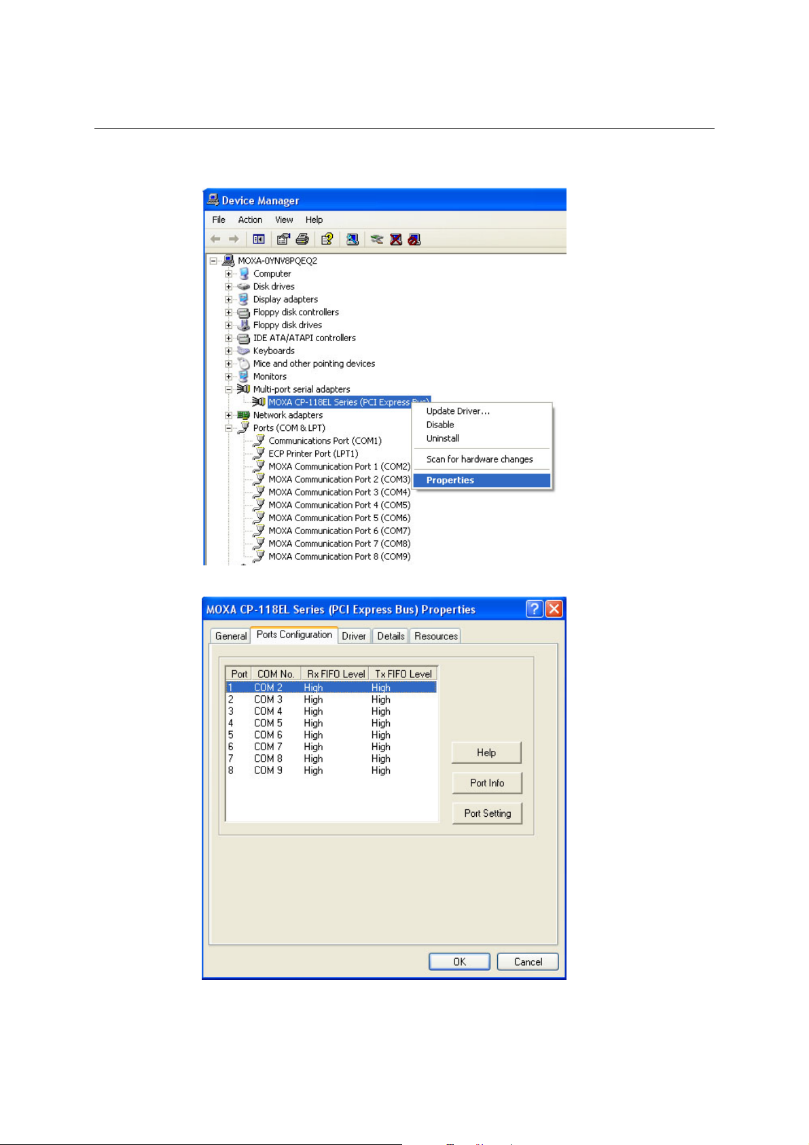Open the Action menu
This screenshot has height=1145, width=809.
(250, 220)
